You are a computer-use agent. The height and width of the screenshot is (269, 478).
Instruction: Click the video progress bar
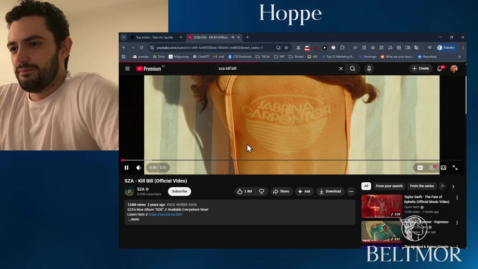[x=292, y=160]
